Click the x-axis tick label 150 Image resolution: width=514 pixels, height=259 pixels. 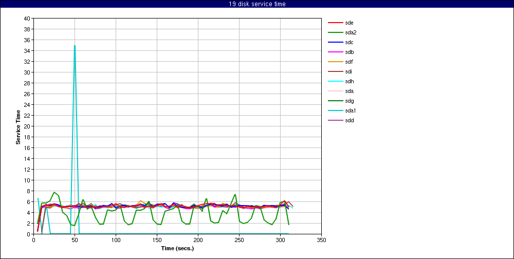click(x=157, y=239)
